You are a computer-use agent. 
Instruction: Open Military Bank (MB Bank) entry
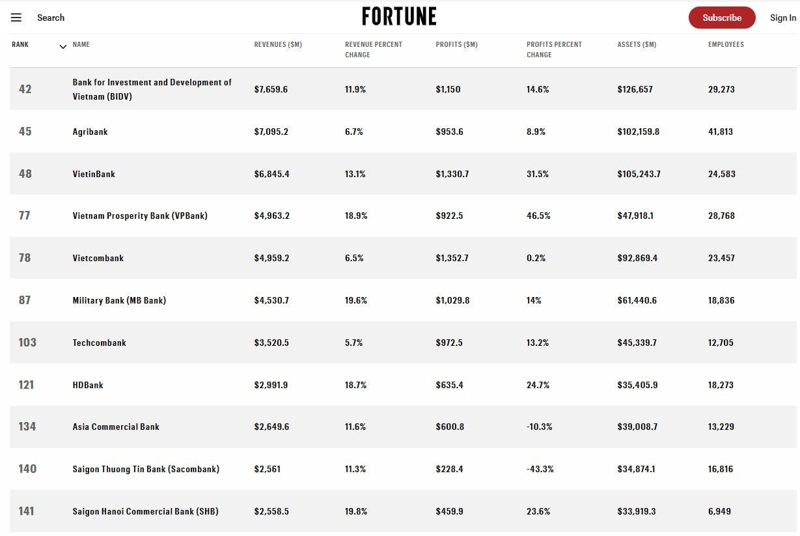click(x=119, y=300)
